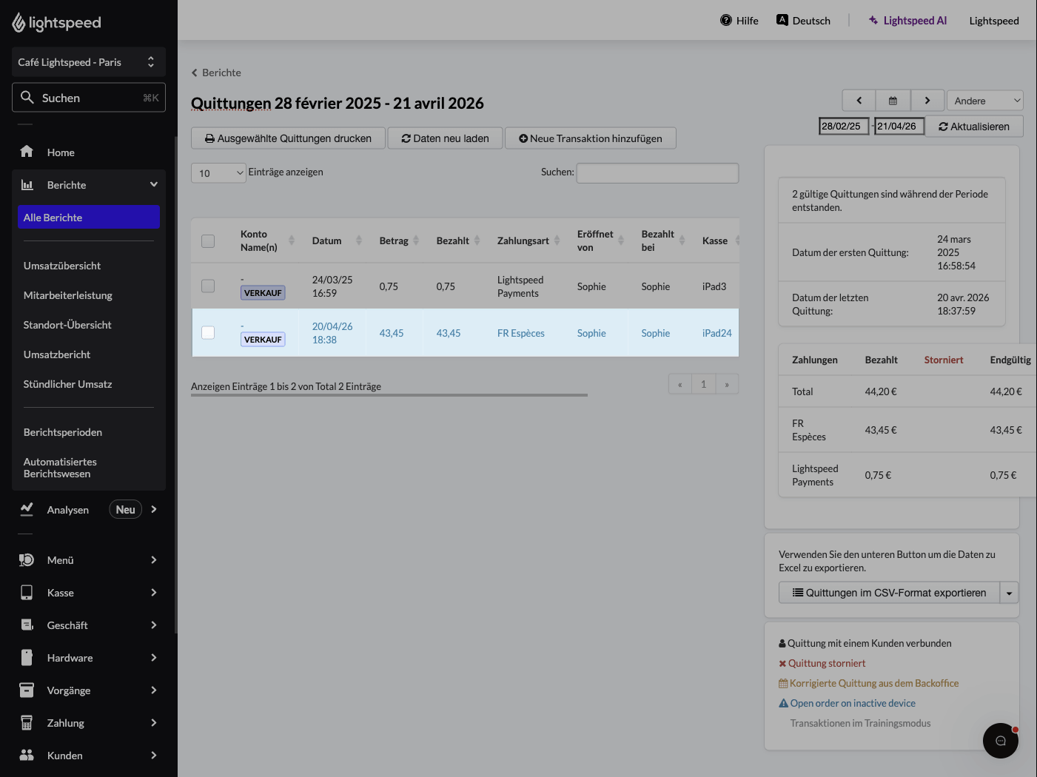Open the Andere period dropdown
Image resolution: width=1037 pixels, height=777 pixels.
[984, 101]
